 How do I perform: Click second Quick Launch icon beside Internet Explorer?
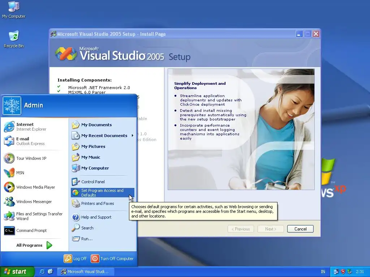point(50,272)
